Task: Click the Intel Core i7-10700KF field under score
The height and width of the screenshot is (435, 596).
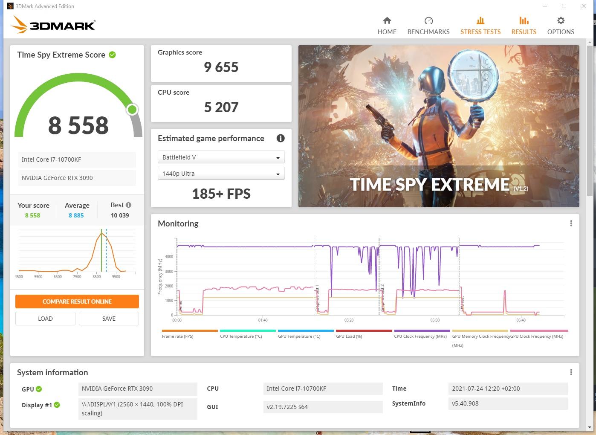Action: tap(77, 159)
